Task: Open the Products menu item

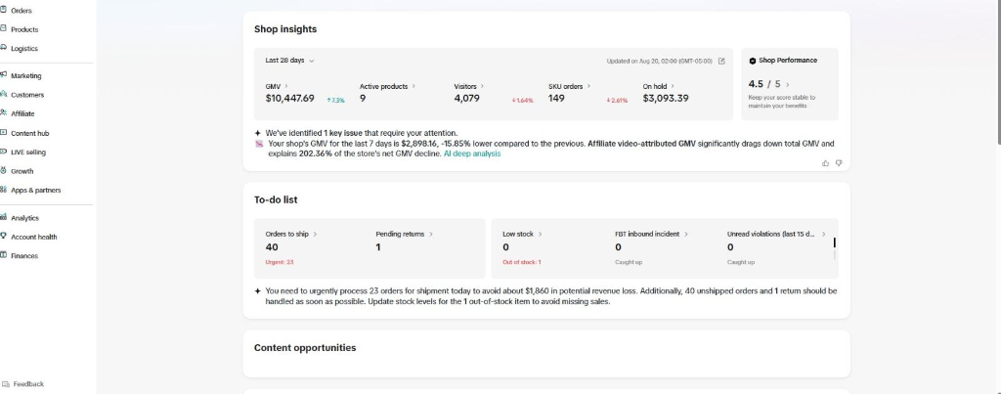Action: click(24, 29)
